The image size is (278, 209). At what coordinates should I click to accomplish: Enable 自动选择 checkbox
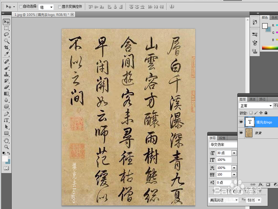21,7
